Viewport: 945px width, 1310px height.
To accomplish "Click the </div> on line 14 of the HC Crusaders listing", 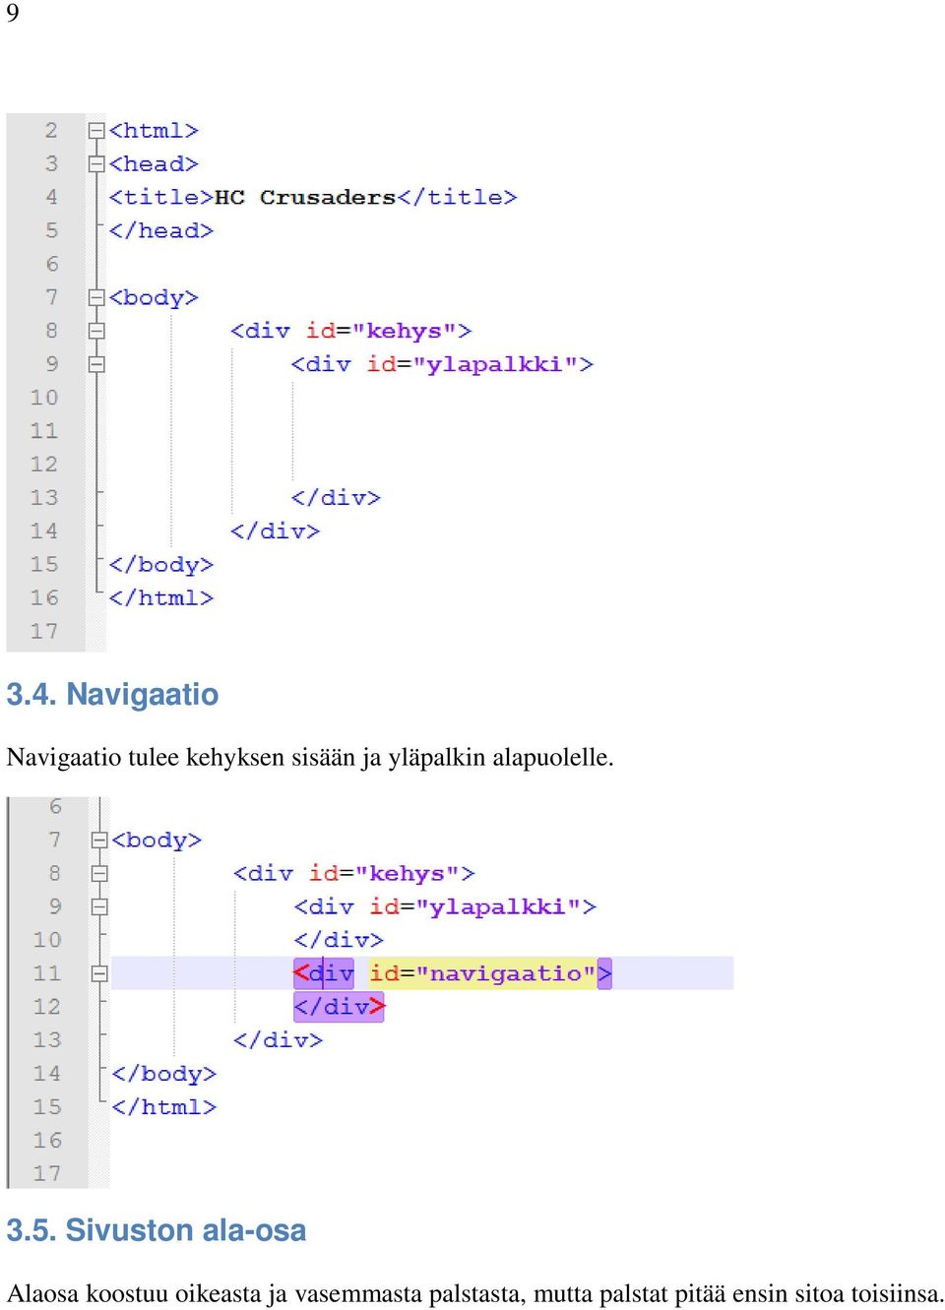I will coord(276,531).
